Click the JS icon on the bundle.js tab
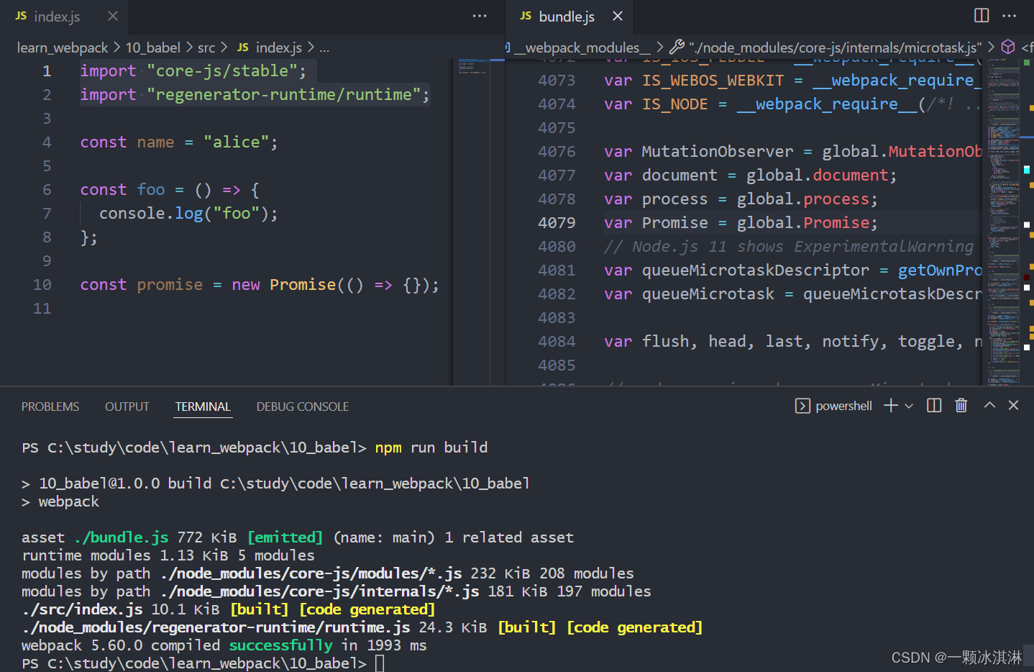The width and height of the screenshot is (1034, 672). pos(526,15)
